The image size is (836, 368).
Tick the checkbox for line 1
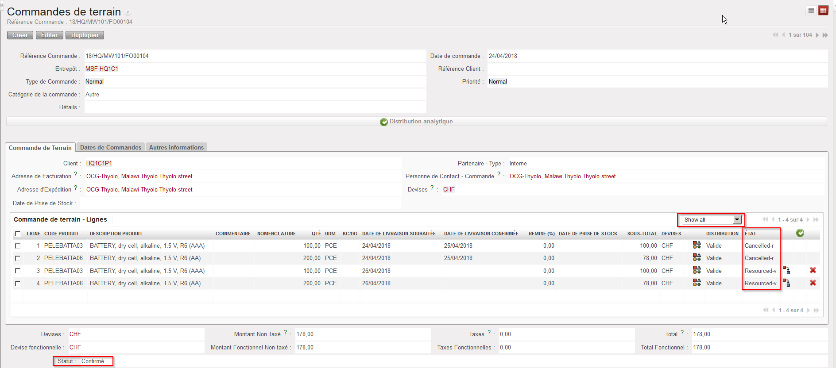click(18, 245)
